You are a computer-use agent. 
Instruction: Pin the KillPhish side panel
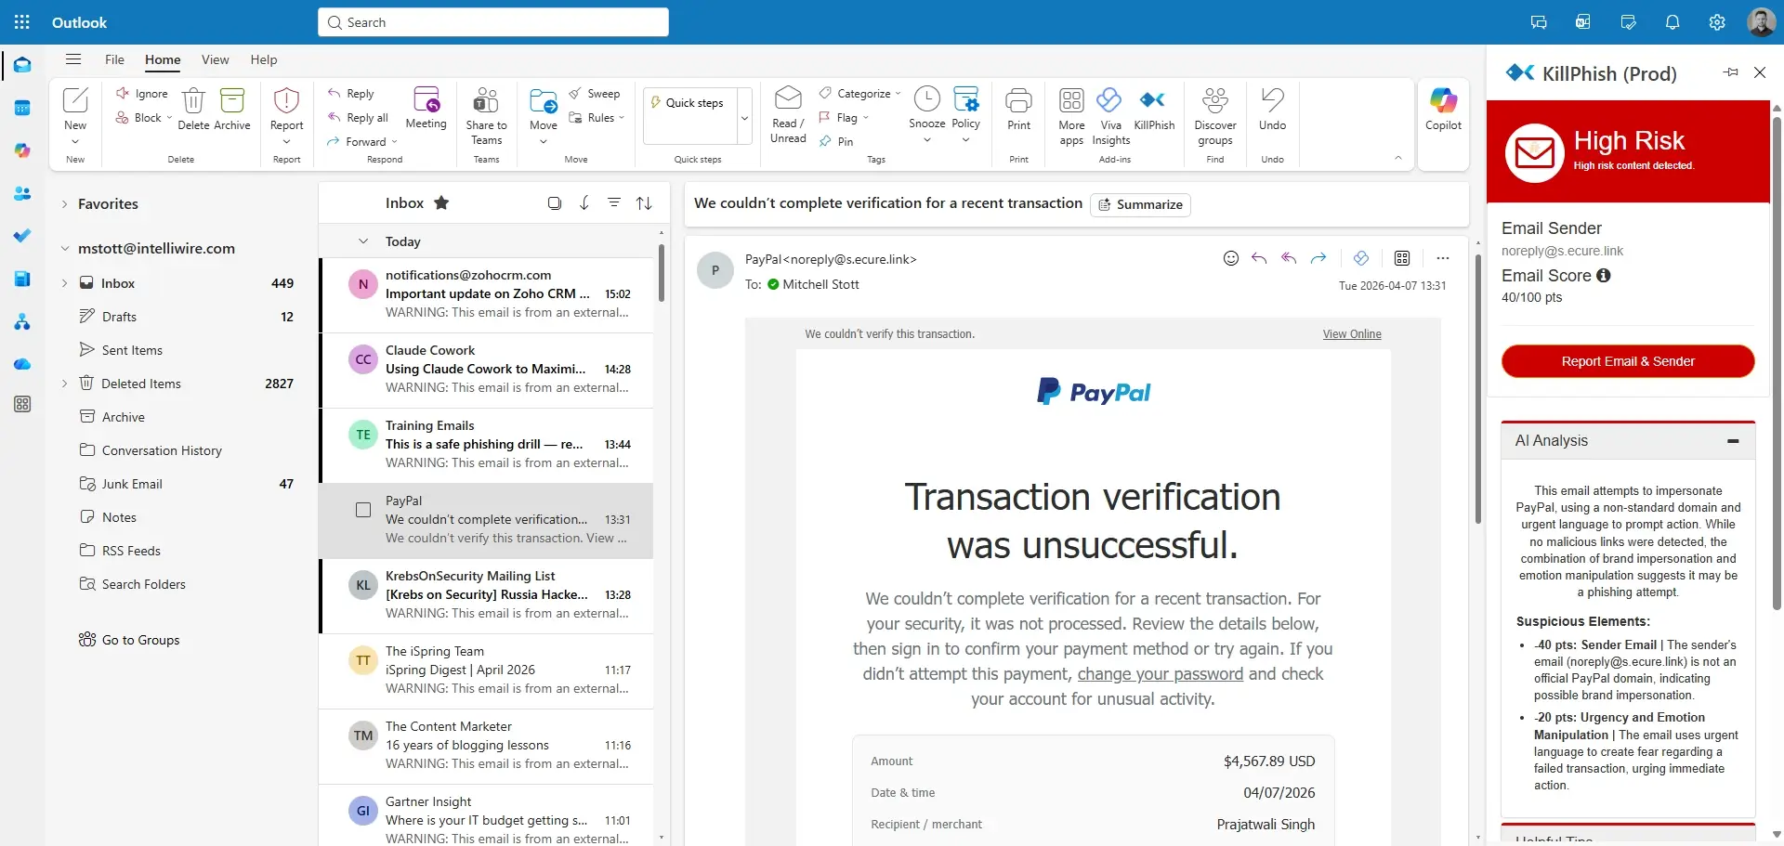[x=1730, y=72]
